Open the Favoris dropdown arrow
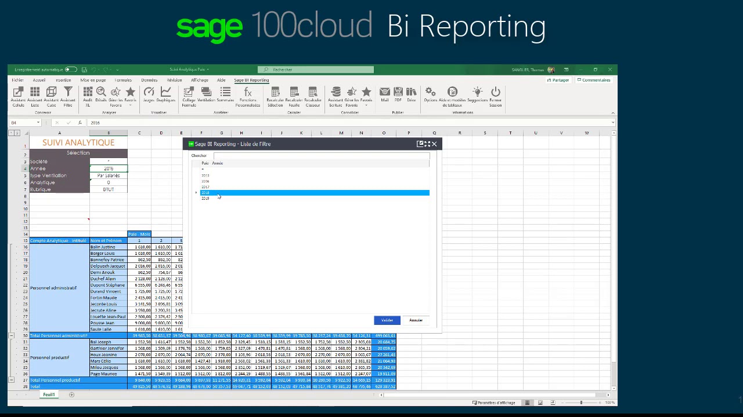Image resolution: width=743 pixels, height=417 pixels. 131,105
